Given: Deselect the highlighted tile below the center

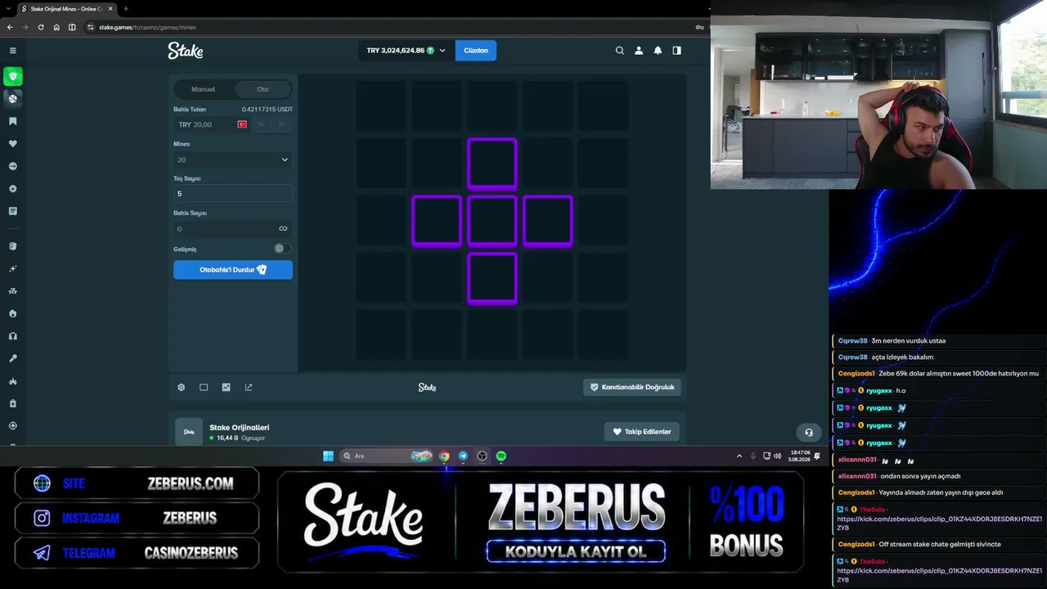Looking at the screenshot, I should click(492, 278).
